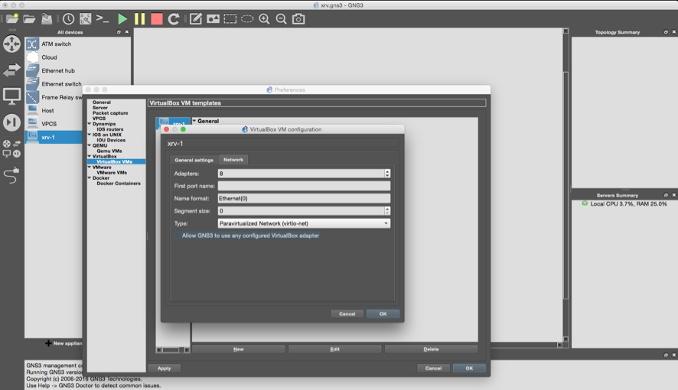The width and height of the screenshot is (678, 390).
Task: Click Cancel in Preferences window
Action: point(433,369)
